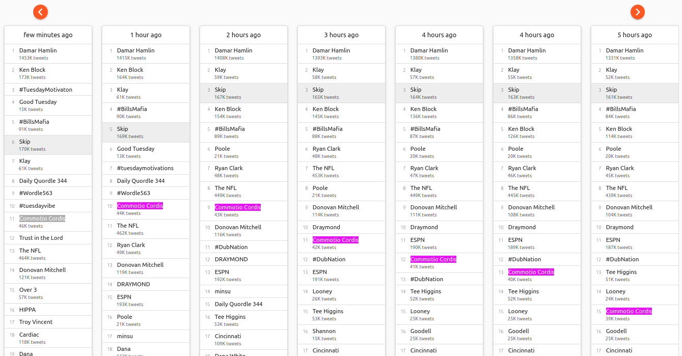Image resolution: width=682 pixels, height=356 pixels.
Task: Select Skip with 164K tweets
Action: [440, 93]
